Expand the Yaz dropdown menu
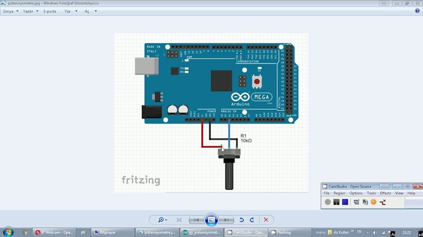Image resolution: width=423 pixels, height=237 pixels. (71, 11)
